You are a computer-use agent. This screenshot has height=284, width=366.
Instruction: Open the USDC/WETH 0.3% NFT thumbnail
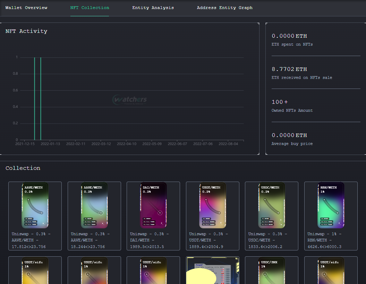tap(272, 205)
